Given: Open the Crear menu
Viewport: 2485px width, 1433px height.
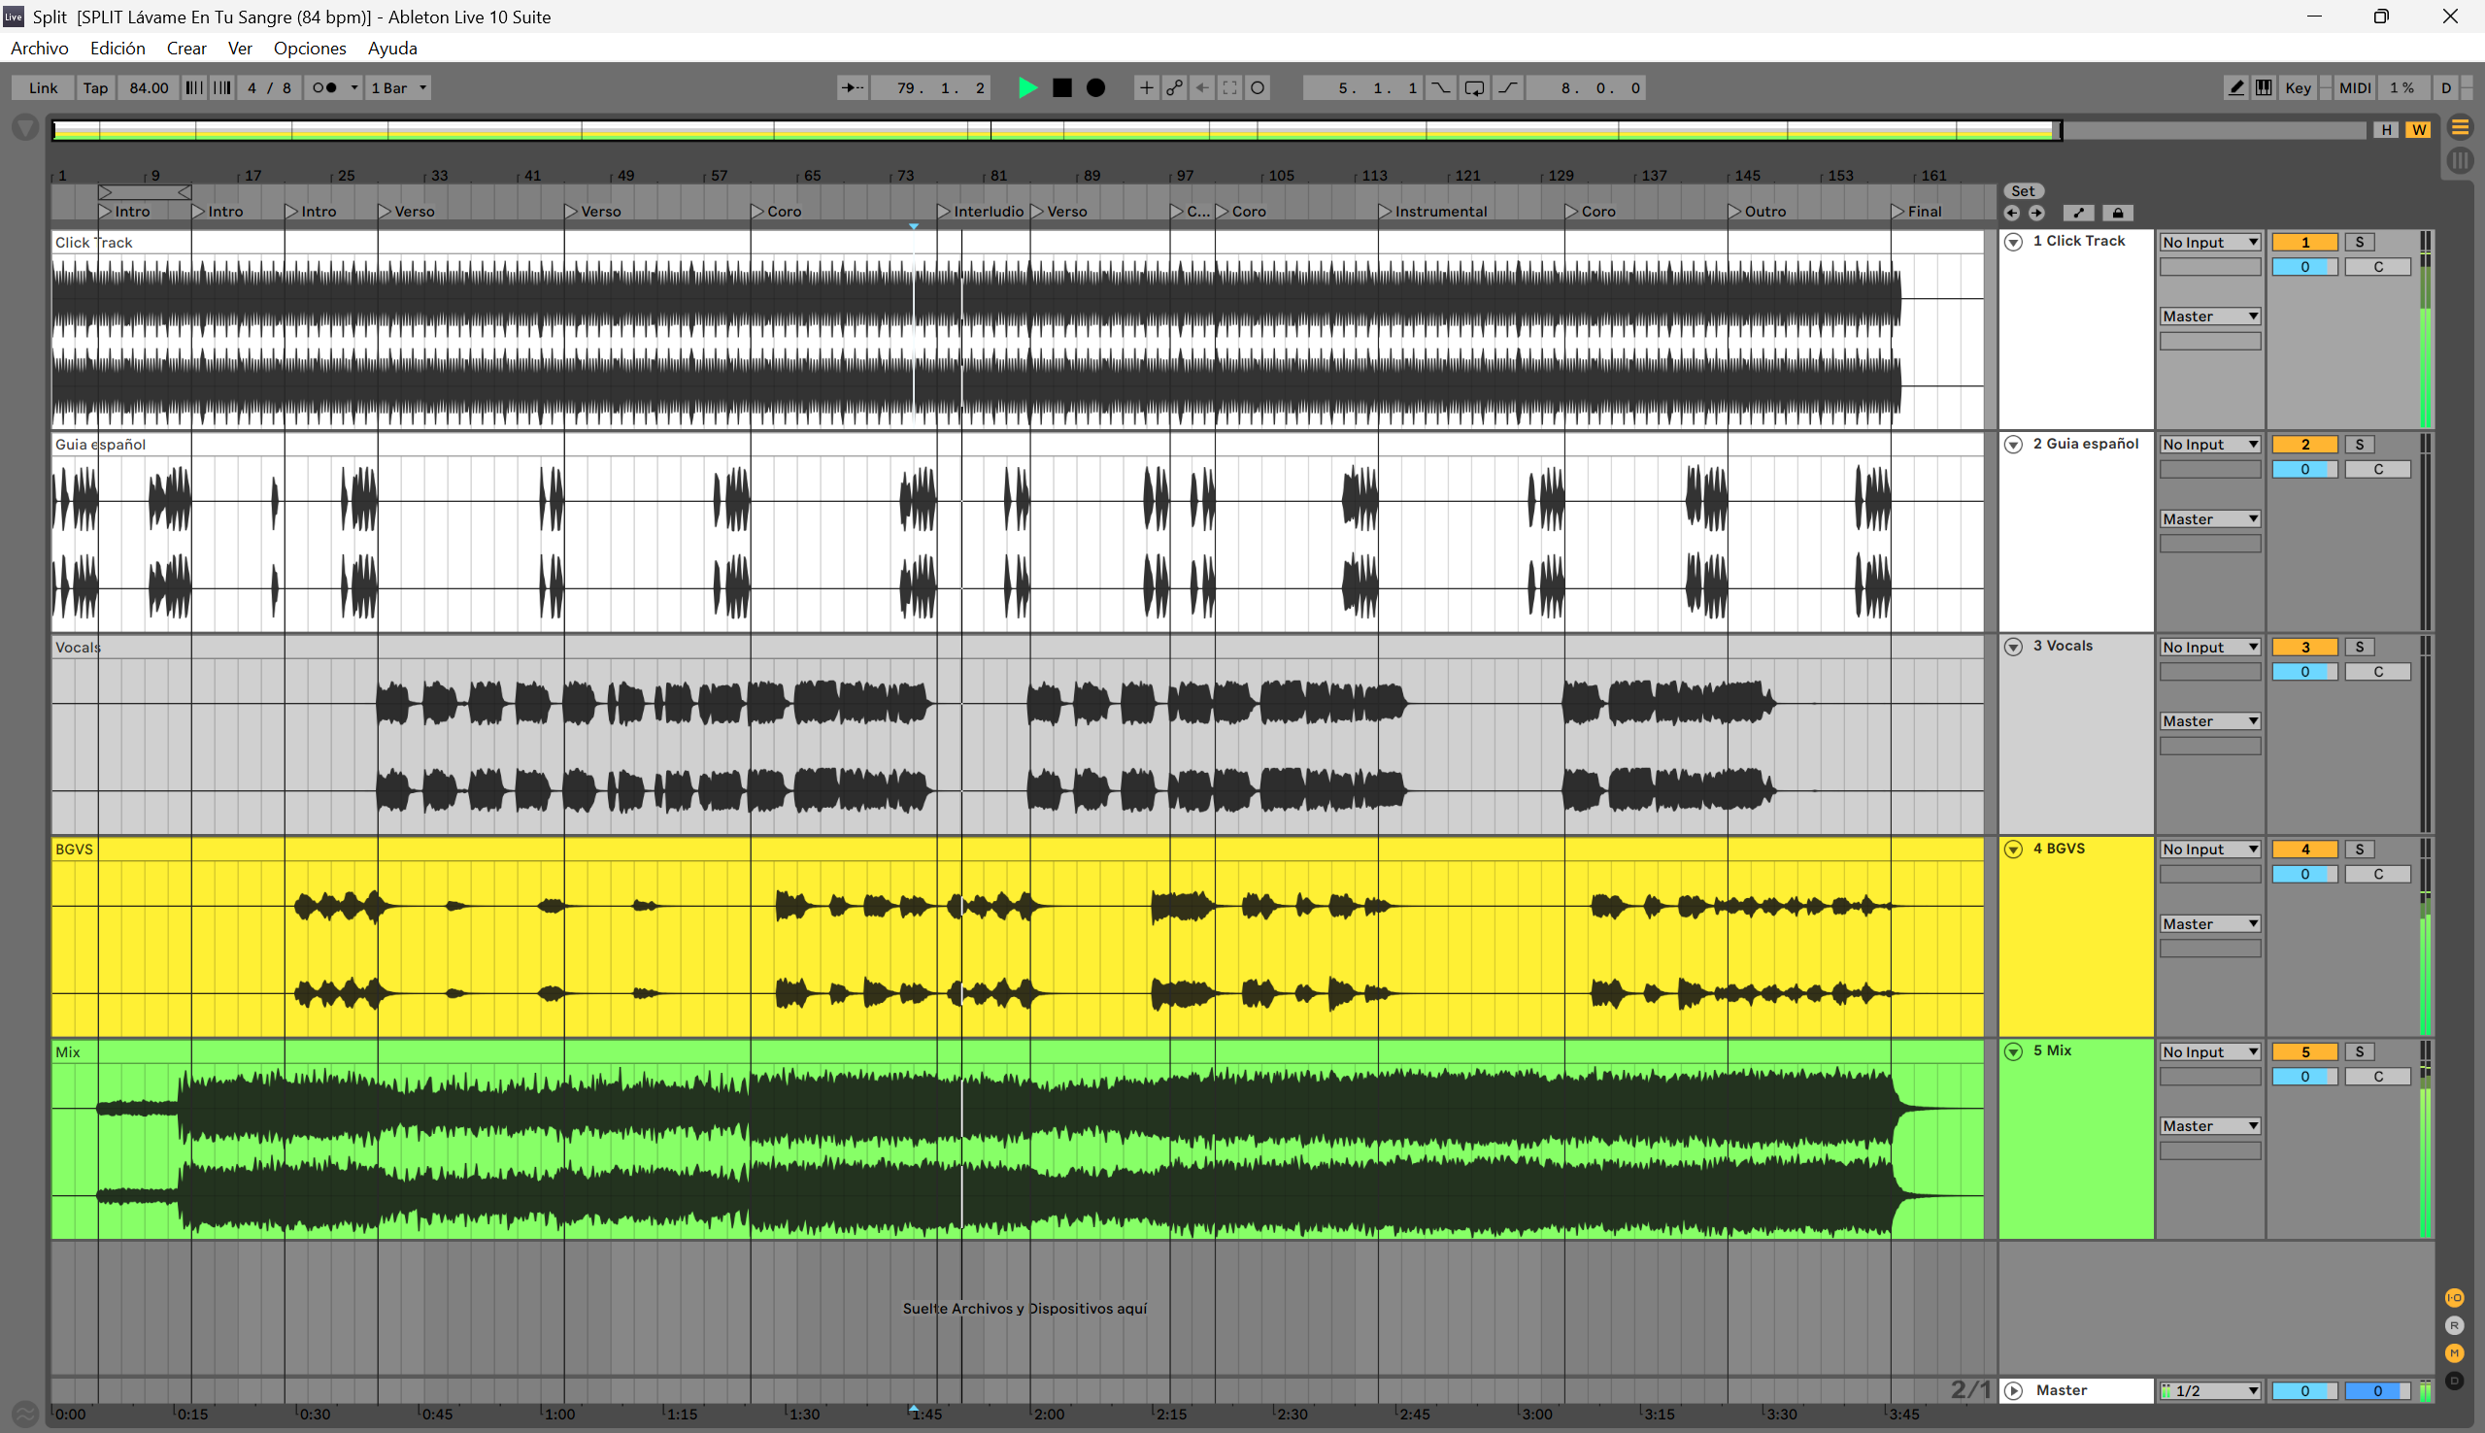Looking at the screenshot, I should [x=186, y=49].
